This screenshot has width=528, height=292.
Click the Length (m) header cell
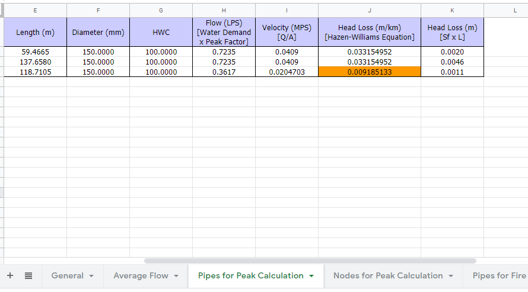(x=36, y=32)
